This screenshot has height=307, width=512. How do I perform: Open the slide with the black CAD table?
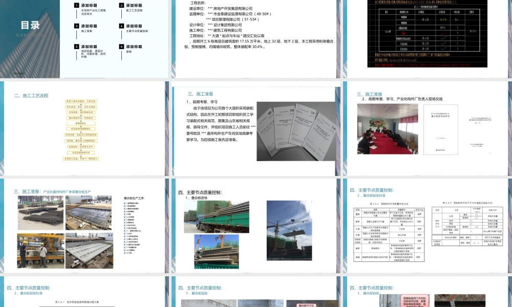(x=428, y=39)
